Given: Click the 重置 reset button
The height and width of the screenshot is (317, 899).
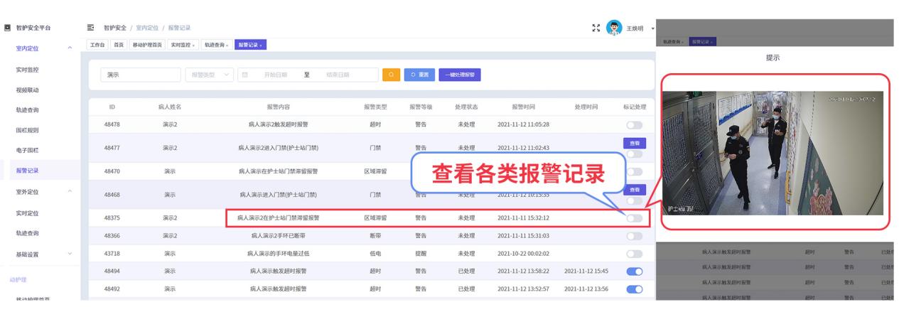Looking at the screenshot, I should (x=420, y=75).
